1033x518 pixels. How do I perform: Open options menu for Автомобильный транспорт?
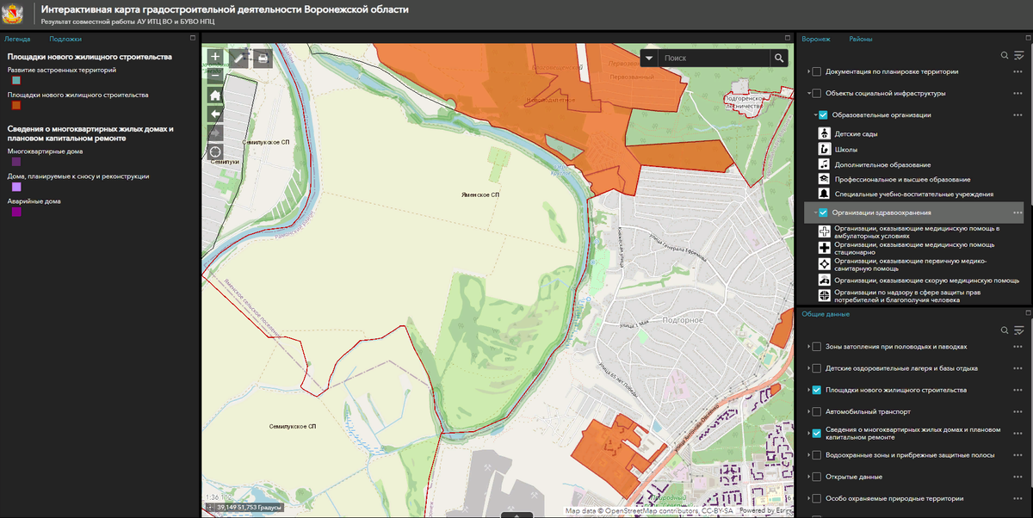pyautogui.click(x=1018, y=411)
